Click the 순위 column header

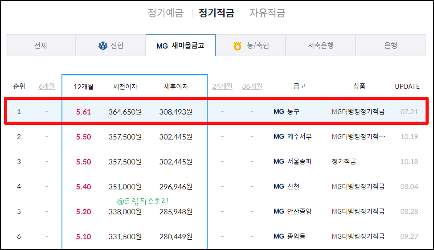[x=19, y=86]
